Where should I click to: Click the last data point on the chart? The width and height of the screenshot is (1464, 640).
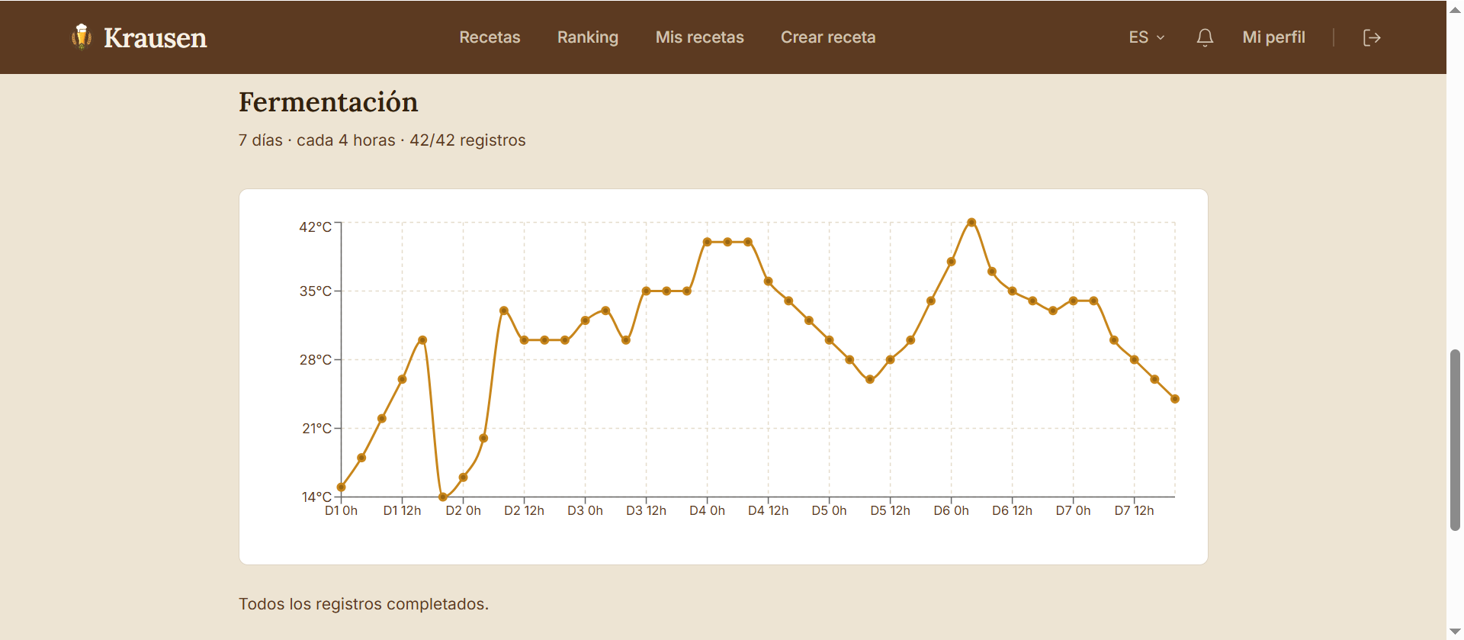click(1175, 399)
